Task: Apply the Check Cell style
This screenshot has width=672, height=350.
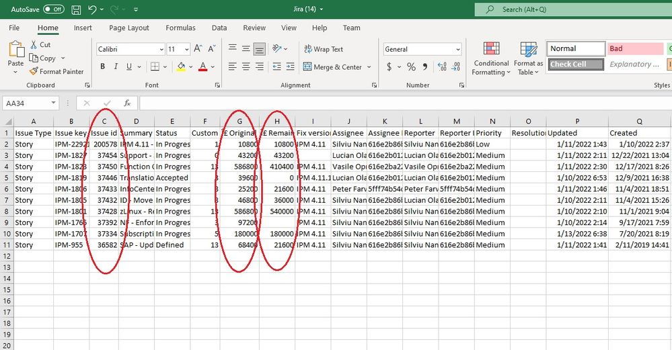Action: (x=576, y=64)
